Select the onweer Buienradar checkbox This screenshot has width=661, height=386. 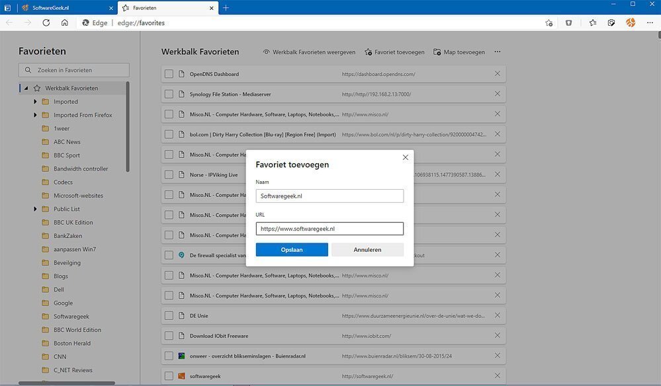coord(169,356)
